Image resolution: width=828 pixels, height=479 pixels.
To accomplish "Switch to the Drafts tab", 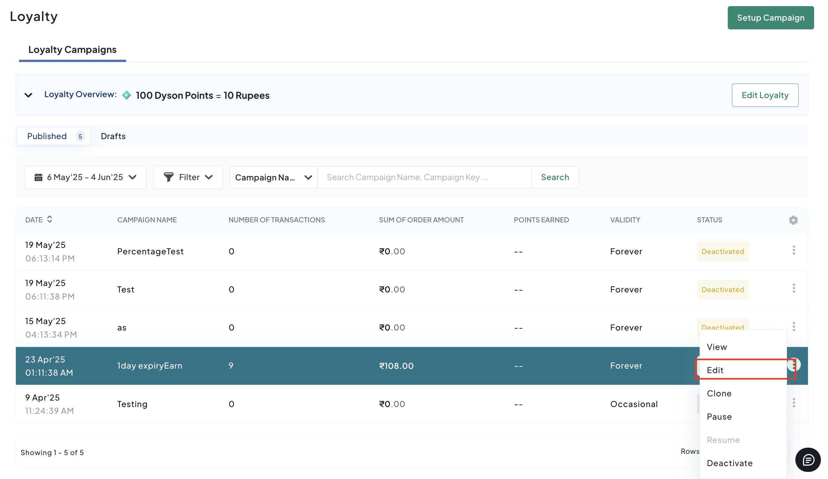I will 113,136.
